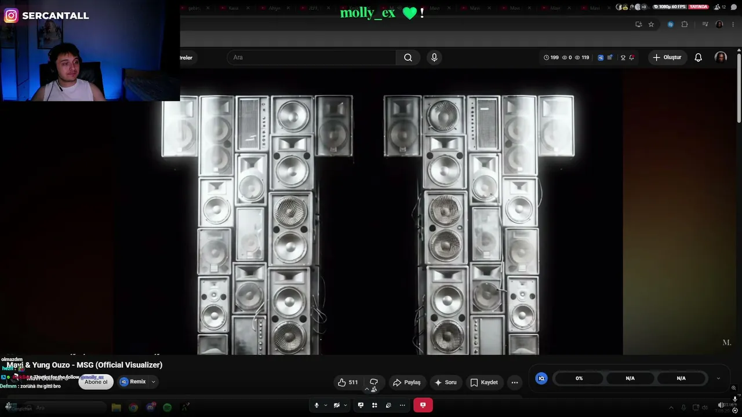
Task: Expand camera options arrow in meeting bar
Action: point(345,405)
